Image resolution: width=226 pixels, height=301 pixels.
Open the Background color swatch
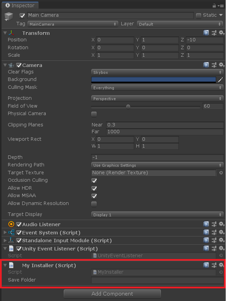[x=154, y=80]
